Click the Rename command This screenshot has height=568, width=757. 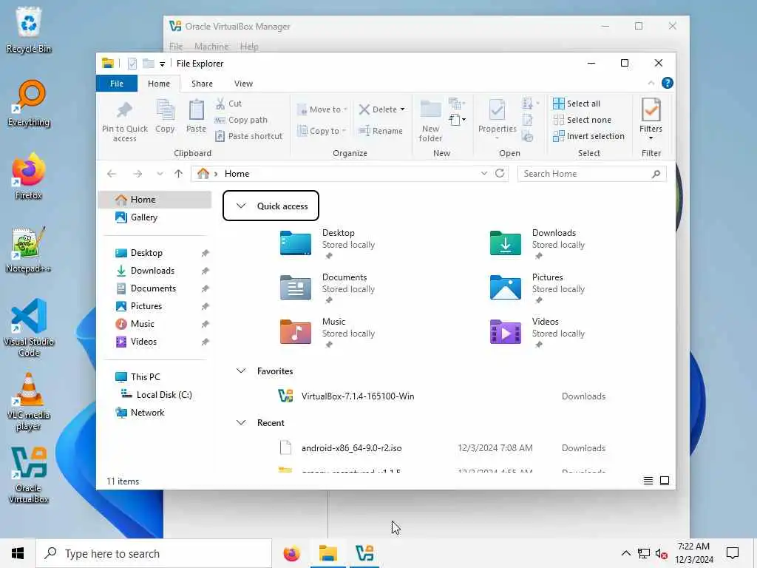click(381, 131)
